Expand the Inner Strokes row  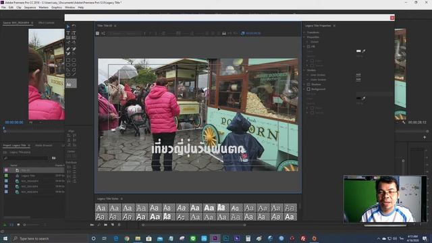click(x=308, y=75)
